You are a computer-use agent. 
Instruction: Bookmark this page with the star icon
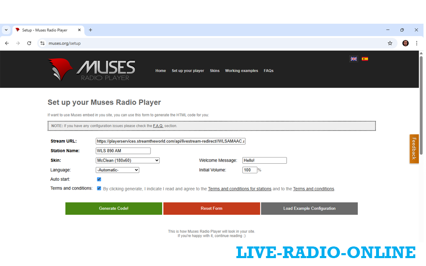point(390,43)
